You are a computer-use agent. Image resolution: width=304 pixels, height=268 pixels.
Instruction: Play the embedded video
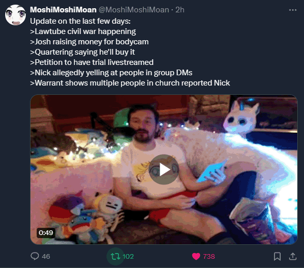pos(164,170)
